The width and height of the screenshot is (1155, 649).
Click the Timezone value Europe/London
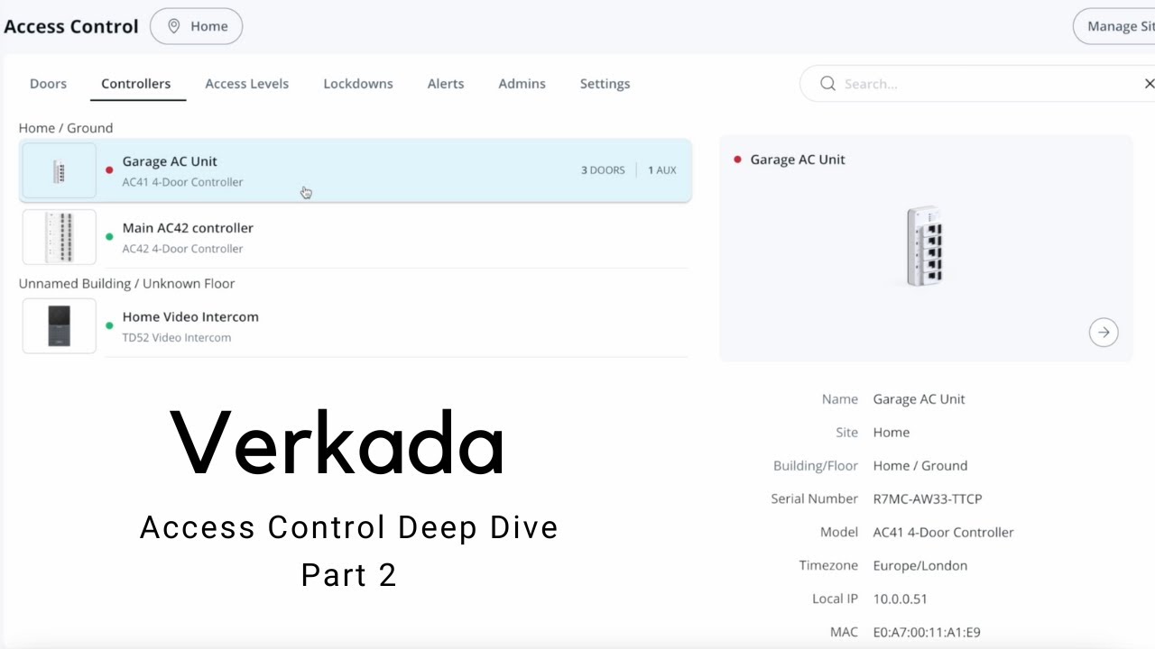coord(920,566)
